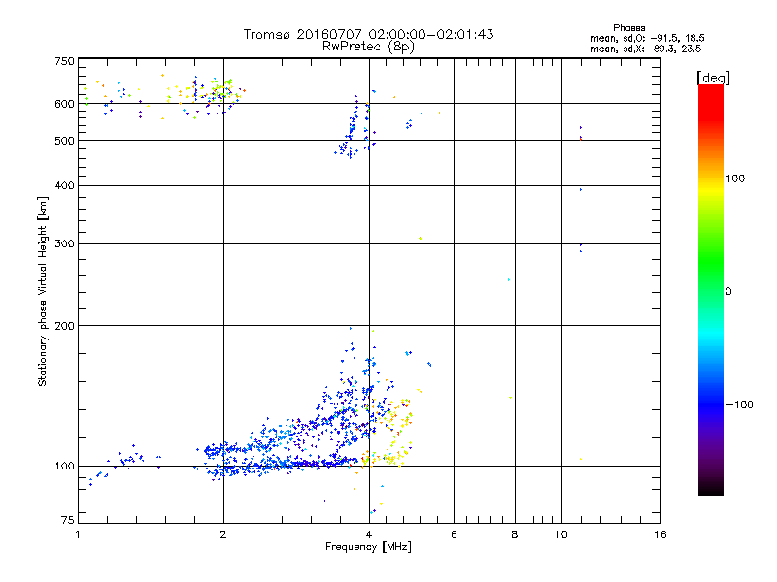Click the [deg] colorbar unit label

pyautogui.click(x=713, y=78)
